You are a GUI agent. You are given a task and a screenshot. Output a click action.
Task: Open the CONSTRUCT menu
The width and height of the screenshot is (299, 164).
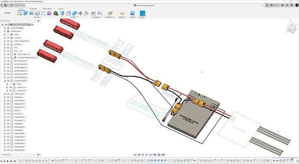pos(110,17)
